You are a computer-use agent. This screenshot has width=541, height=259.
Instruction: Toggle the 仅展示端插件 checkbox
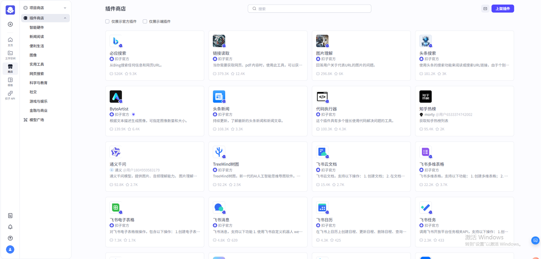tap(145, 22)
